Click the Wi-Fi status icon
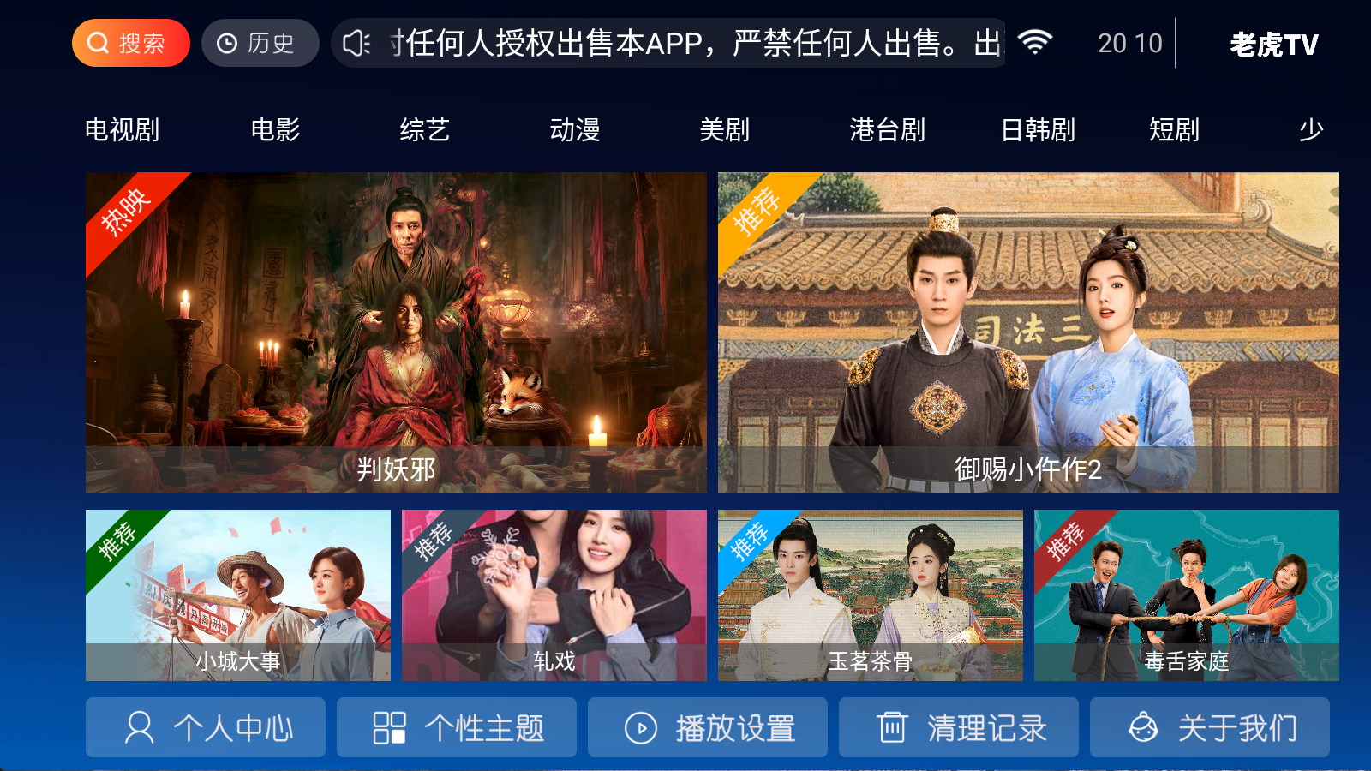Screen dimensions: 1371x771 (x=1035, y=42)
